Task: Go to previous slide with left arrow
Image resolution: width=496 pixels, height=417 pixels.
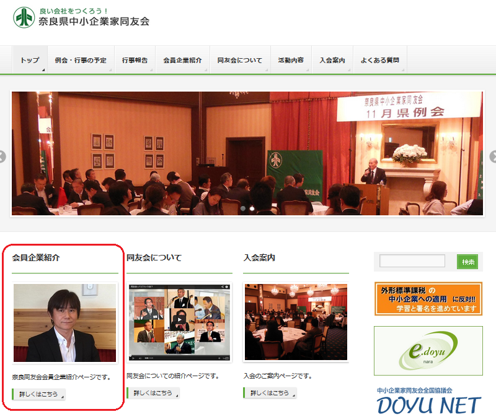Action: tap(2, 157)
